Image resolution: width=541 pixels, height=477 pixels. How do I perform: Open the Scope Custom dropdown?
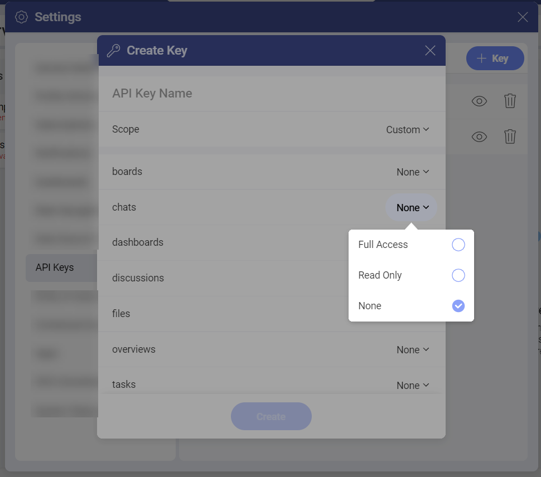[408, 130]
